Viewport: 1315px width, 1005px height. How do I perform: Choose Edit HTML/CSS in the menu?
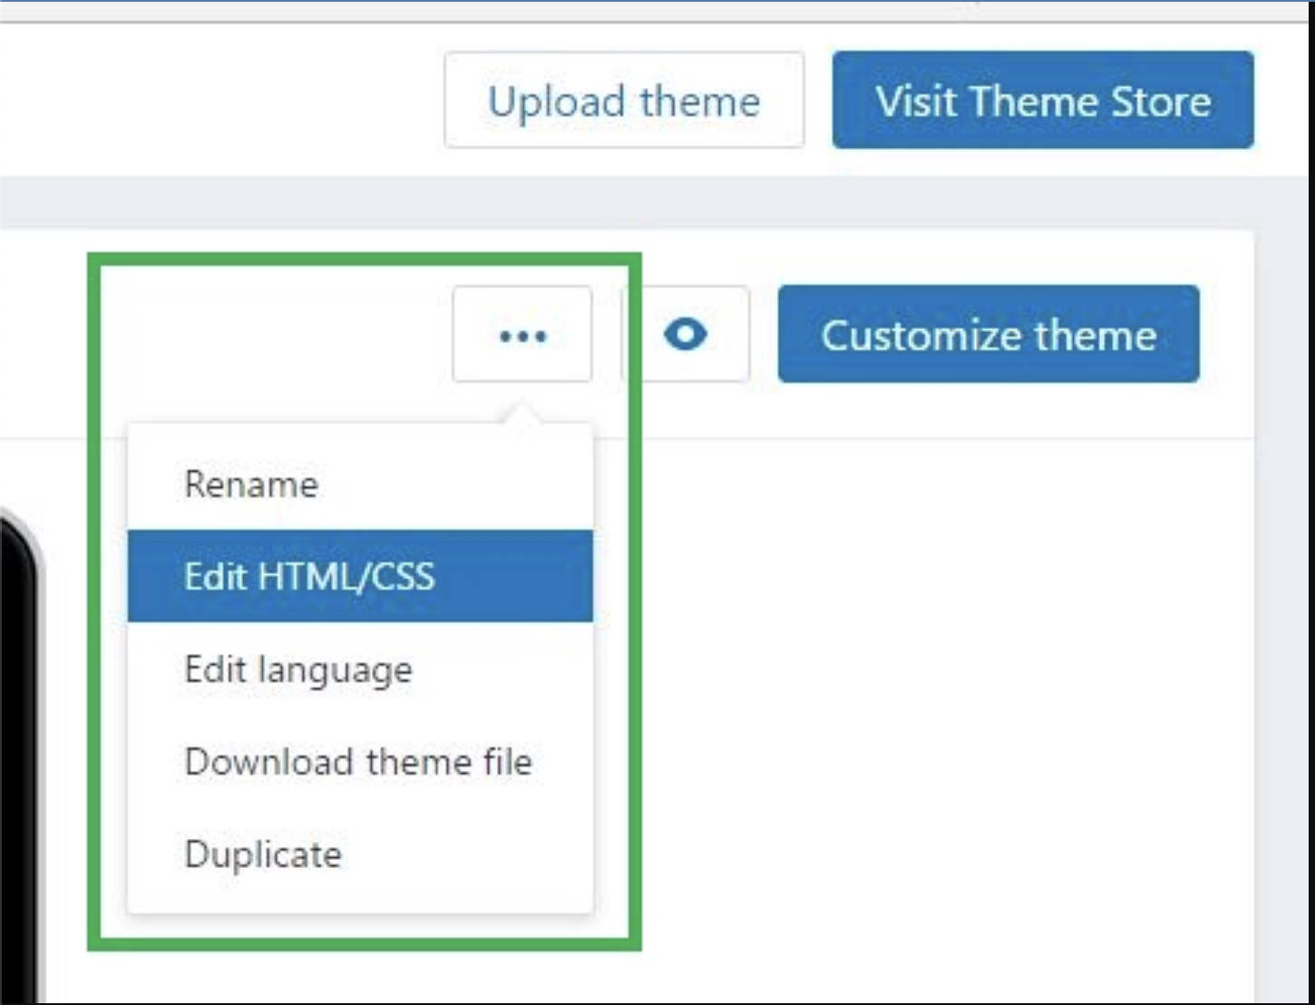309,577
